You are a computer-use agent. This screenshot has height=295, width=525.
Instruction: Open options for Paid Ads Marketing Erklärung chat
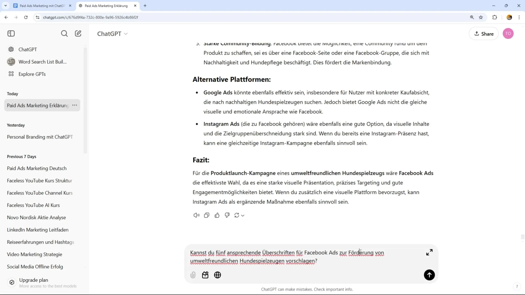coord(75,105)
